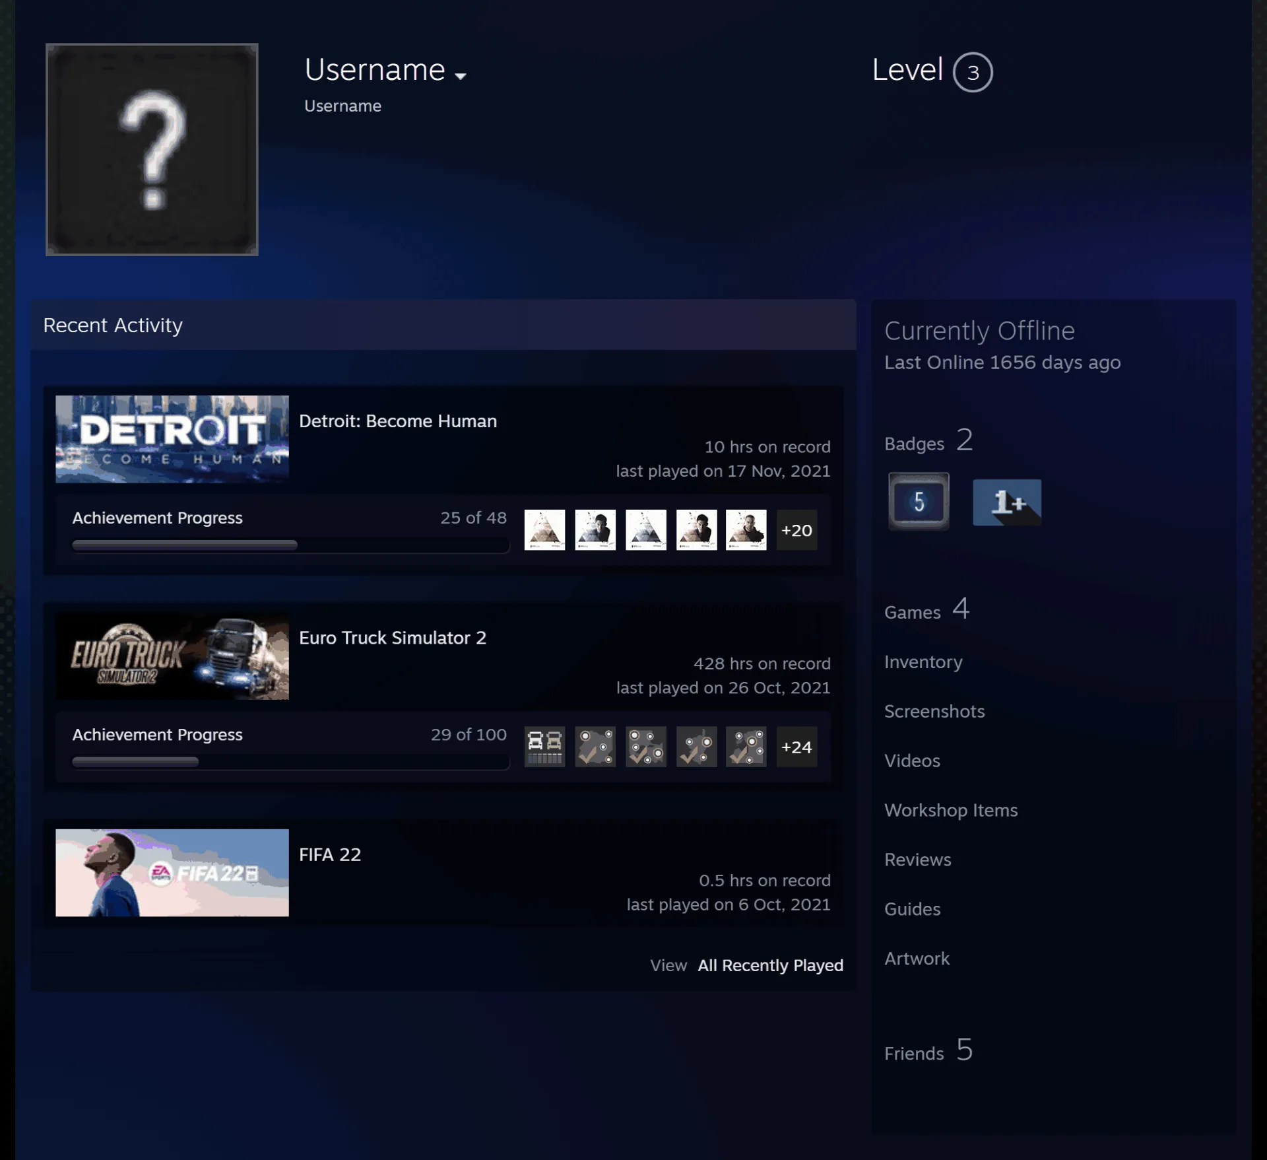Click fifth Detroit achievement icon

point(746,529)
